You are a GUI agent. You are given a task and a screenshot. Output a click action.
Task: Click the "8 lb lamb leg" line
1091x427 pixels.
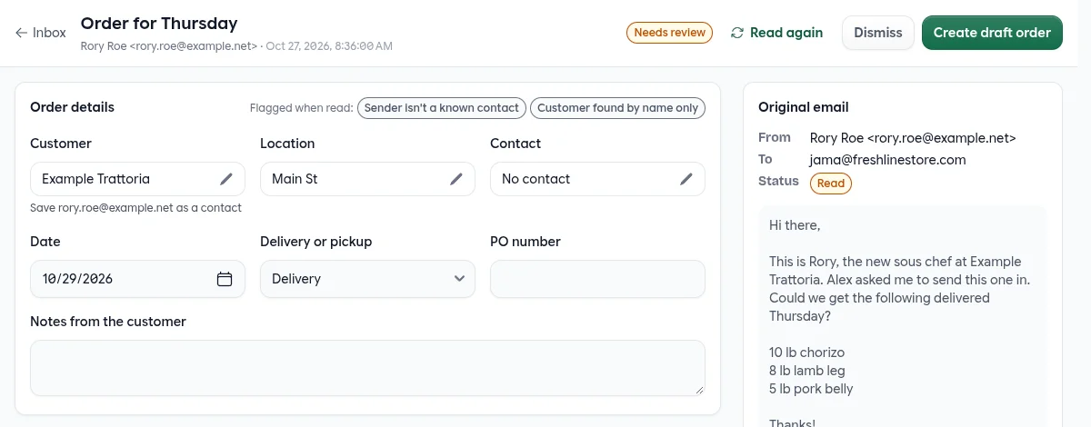click(808, 371)
